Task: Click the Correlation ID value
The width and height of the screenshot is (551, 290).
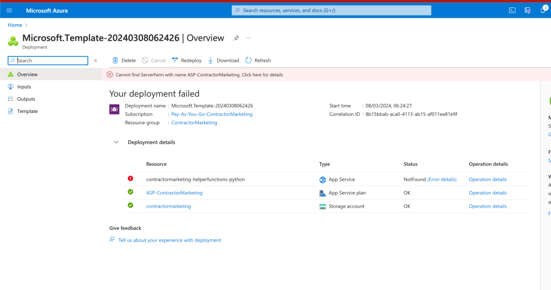Action: (x=411, y=114)
